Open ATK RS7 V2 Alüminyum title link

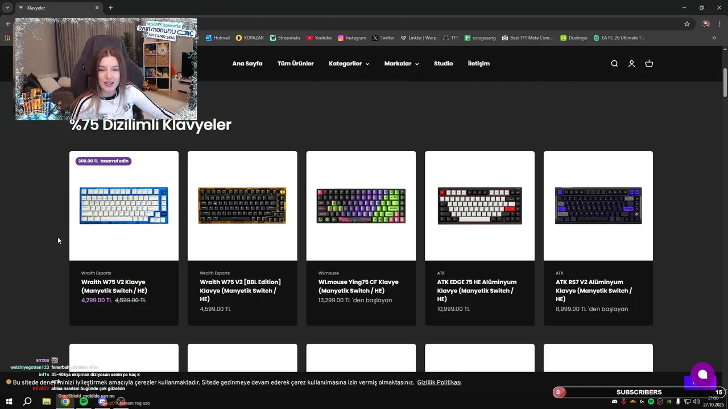pyautogui.click(x=594, y=290)
